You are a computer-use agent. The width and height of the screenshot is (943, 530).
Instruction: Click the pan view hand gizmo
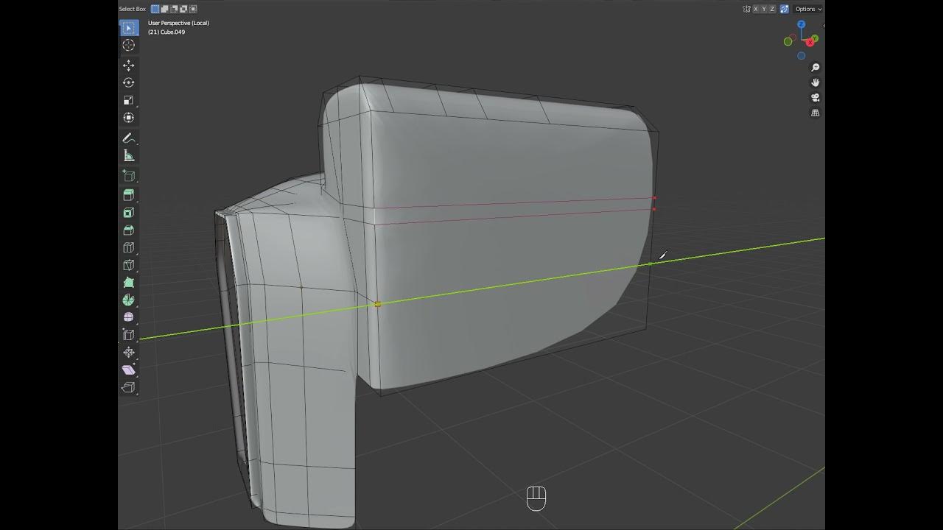tap(816, 82)
